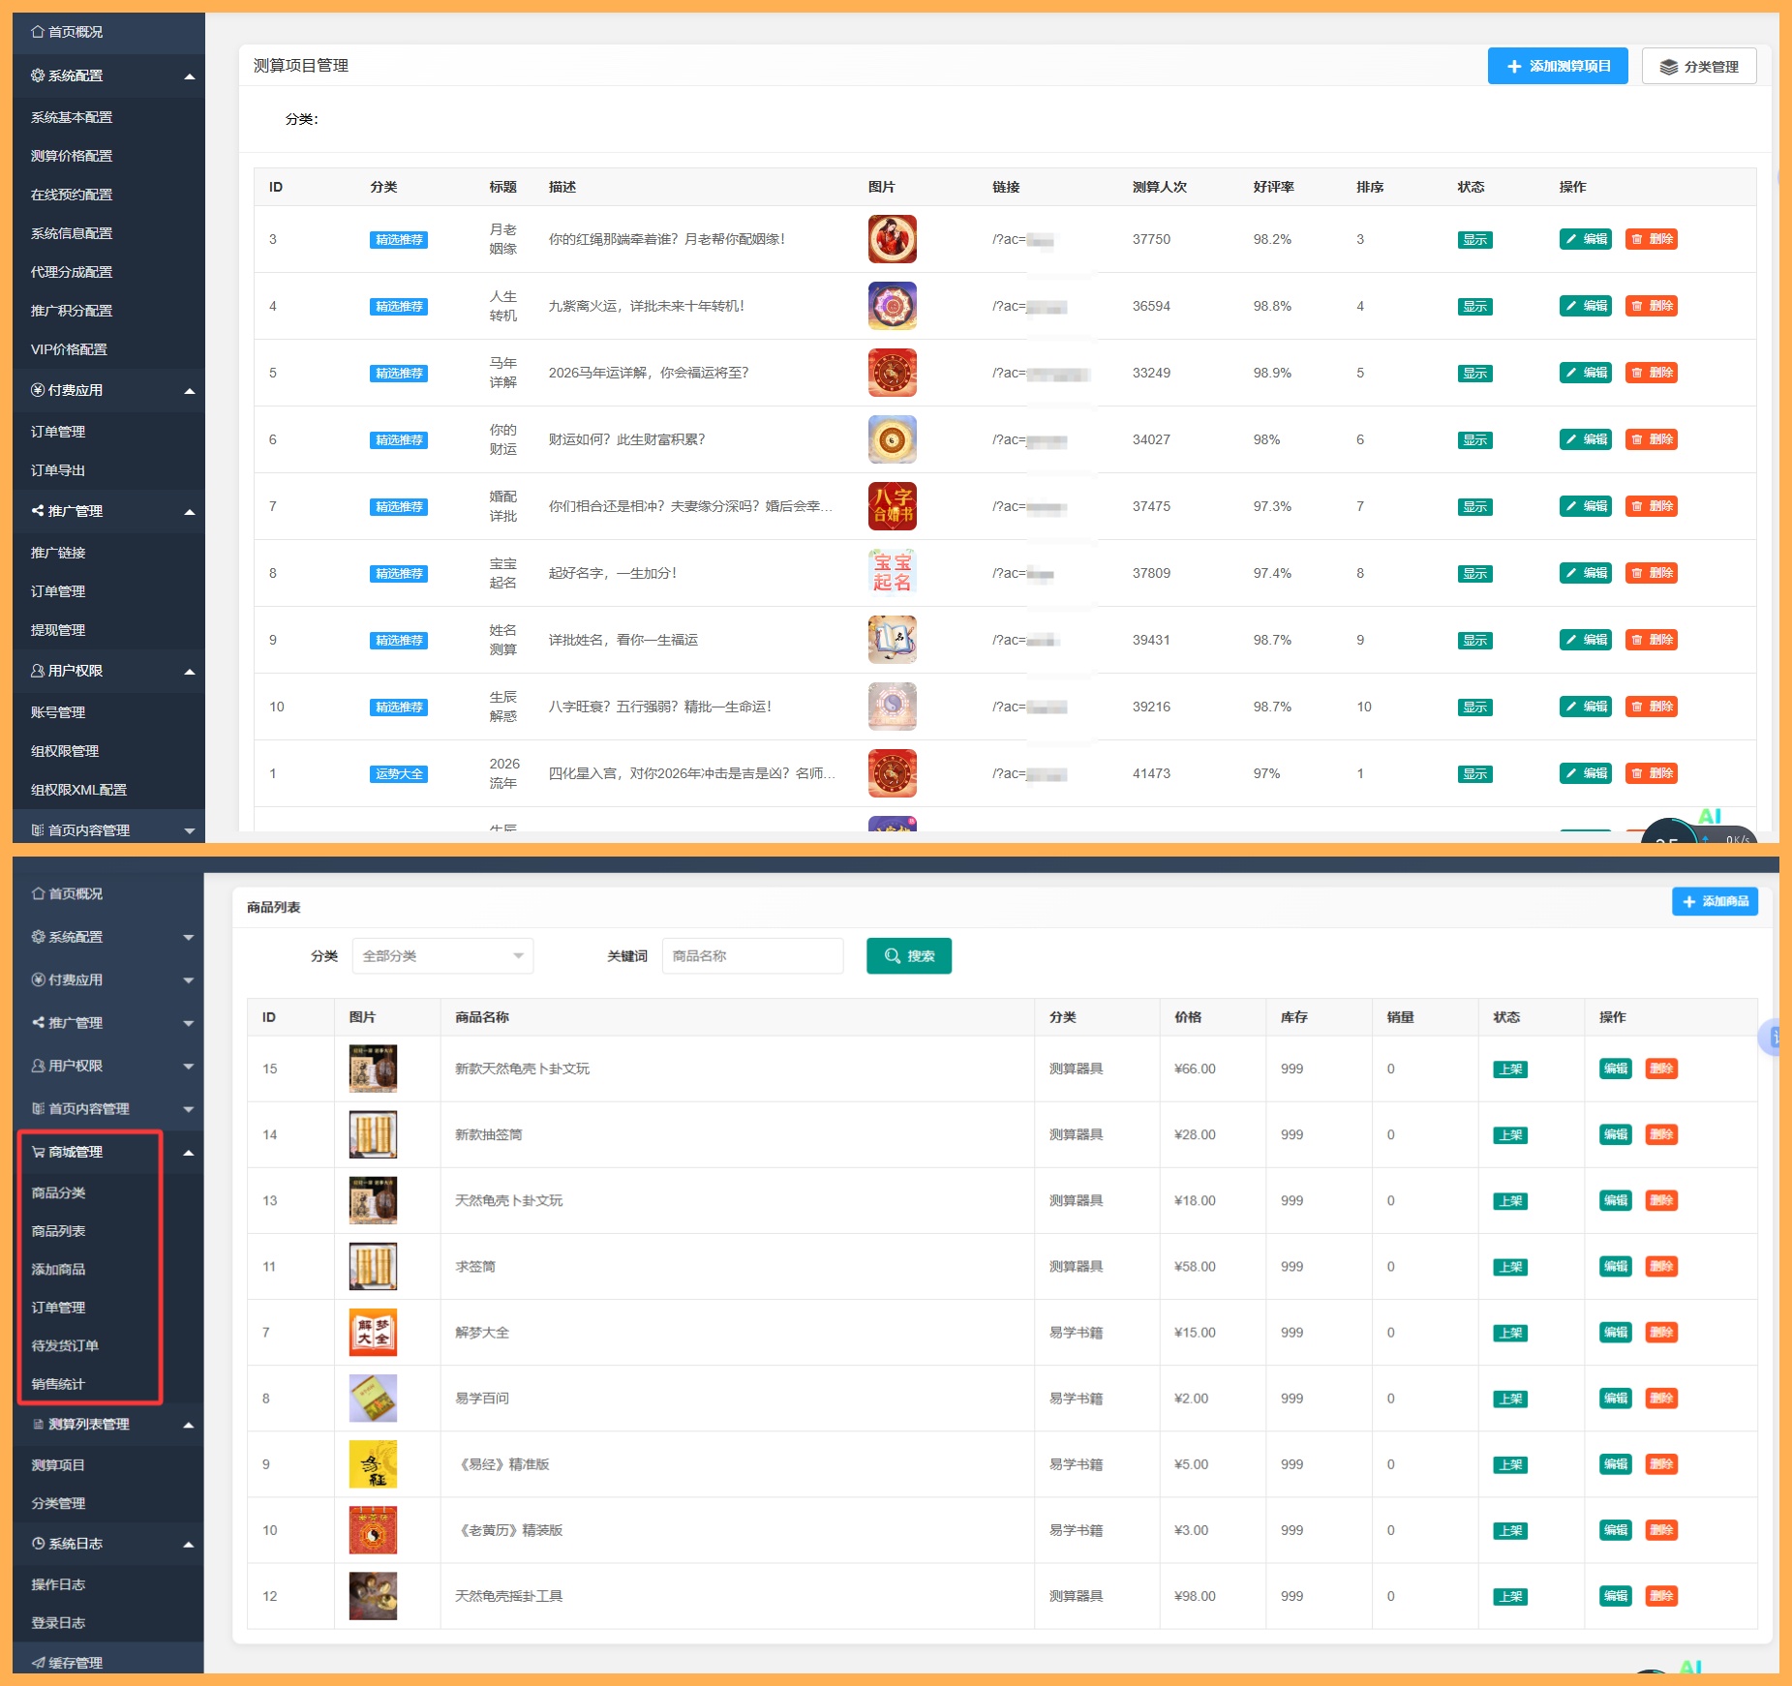Viewport: 1792px width, 1686px height.
Task: Toggle 显示 status for 2026流年 row
Action: pos(1474,774)
